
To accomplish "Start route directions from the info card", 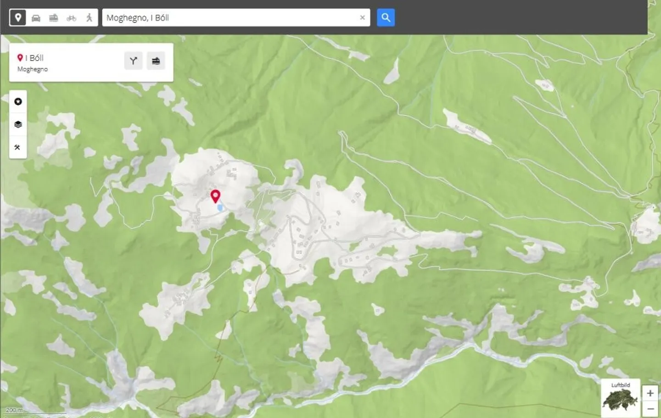I will [x=133, y=61].
